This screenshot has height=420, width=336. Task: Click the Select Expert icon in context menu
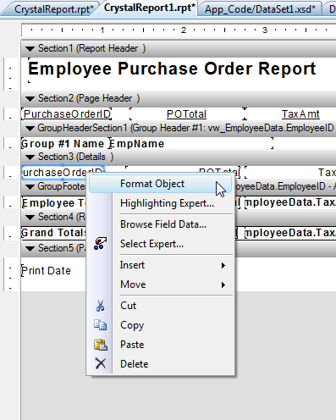pos(100,244)
